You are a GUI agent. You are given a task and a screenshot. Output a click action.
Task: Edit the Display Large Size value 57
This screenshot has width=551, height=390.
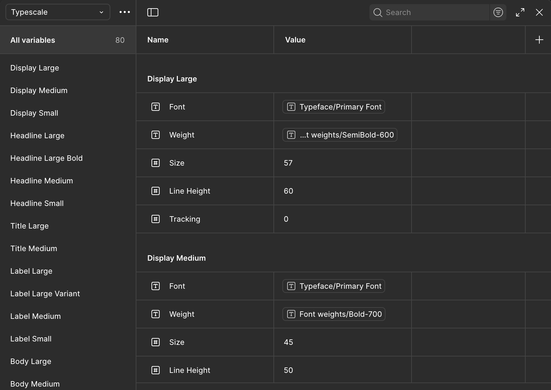[288, 163]
